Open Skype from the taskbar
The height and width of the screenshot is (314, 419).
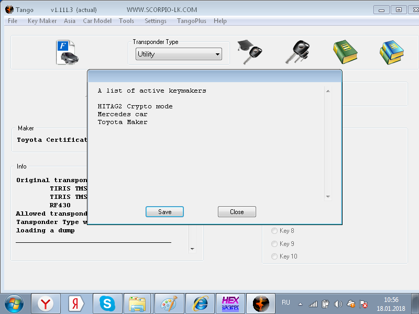click(x=107, y=304)
